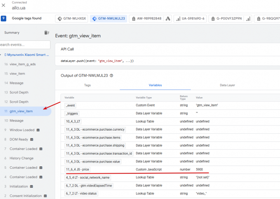Image resolution: width=280 pixels, height=199 pixels.
Task: Select event 10 Message
Action: coord(26,120)
